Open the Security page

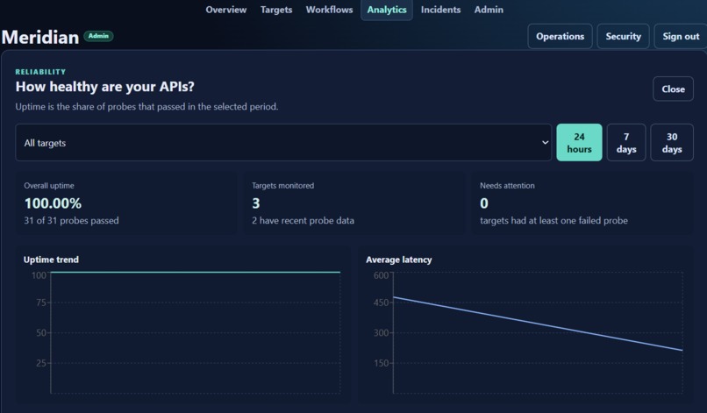point(623,36)
